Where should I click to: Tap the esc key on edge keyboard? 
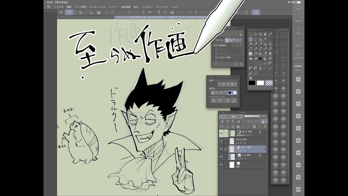pos(298,6)
